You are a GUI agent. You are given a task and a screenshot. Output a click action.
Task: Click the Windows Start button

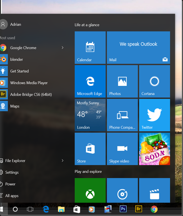pos(2,209)
